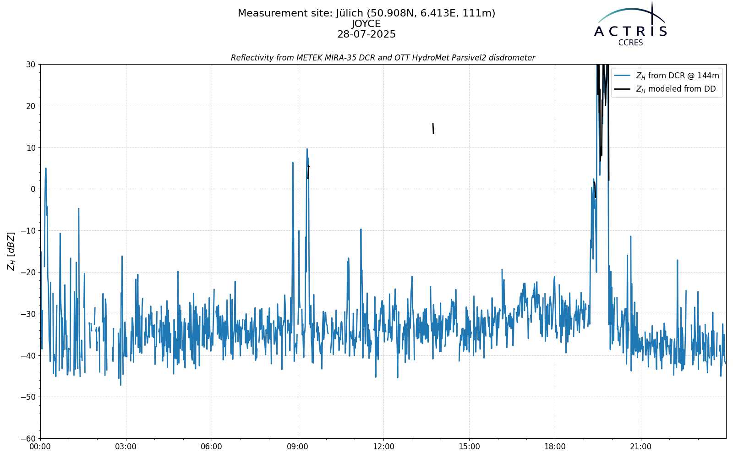Click the 03:00 x-axis tick label

point(126,447)
